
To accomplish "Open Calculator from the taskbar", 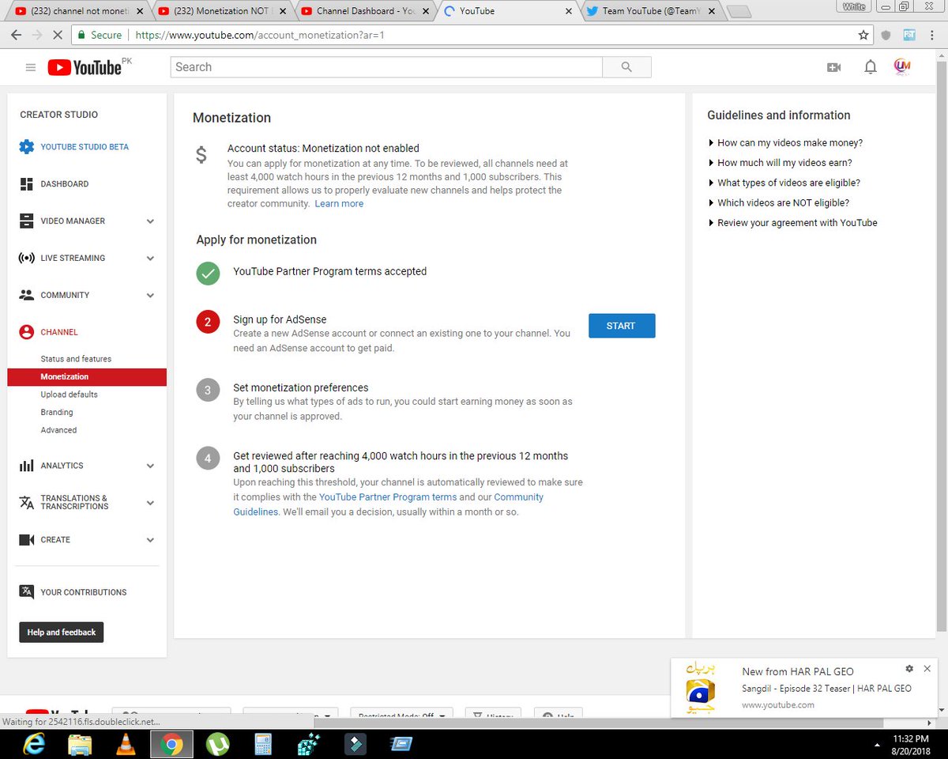I will [262, 744].
